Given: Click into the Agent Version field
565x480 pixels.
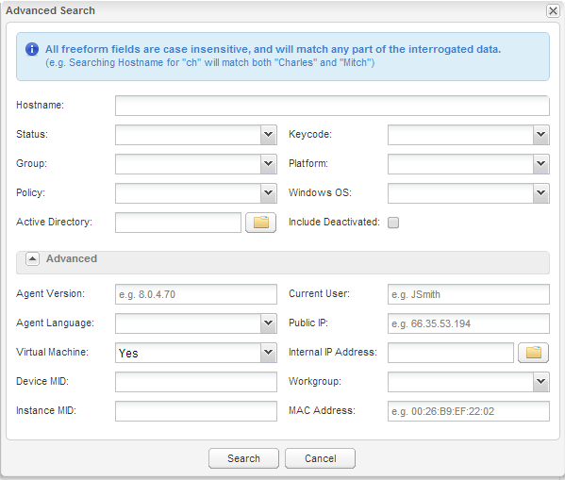Looking at the screenshot, I should tap(196, 294).
